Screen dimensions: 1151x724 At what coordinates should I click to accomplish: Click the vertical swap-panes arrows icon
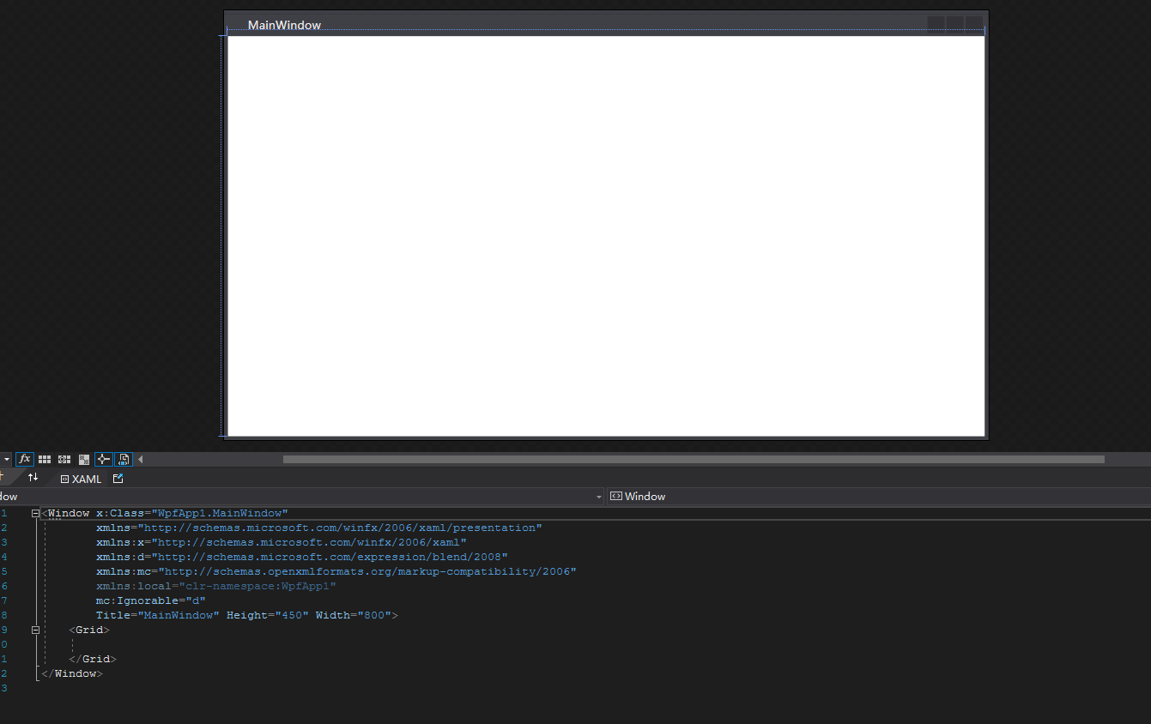pos(33,478)
